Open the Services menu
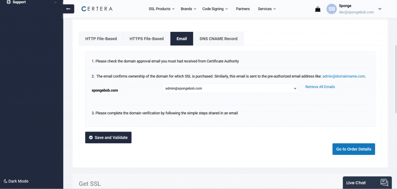 click(267, 9)
